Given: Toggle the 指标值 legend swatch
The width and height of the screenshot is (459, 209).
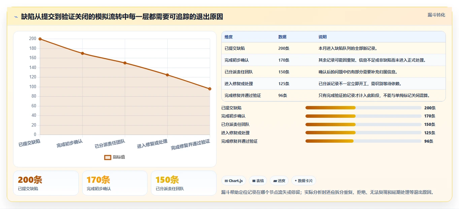Looking at the screenshot, I should click(108, 157).
